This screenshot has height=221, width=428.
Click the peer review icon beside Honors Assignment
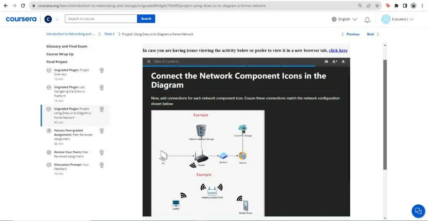[49, 131]
